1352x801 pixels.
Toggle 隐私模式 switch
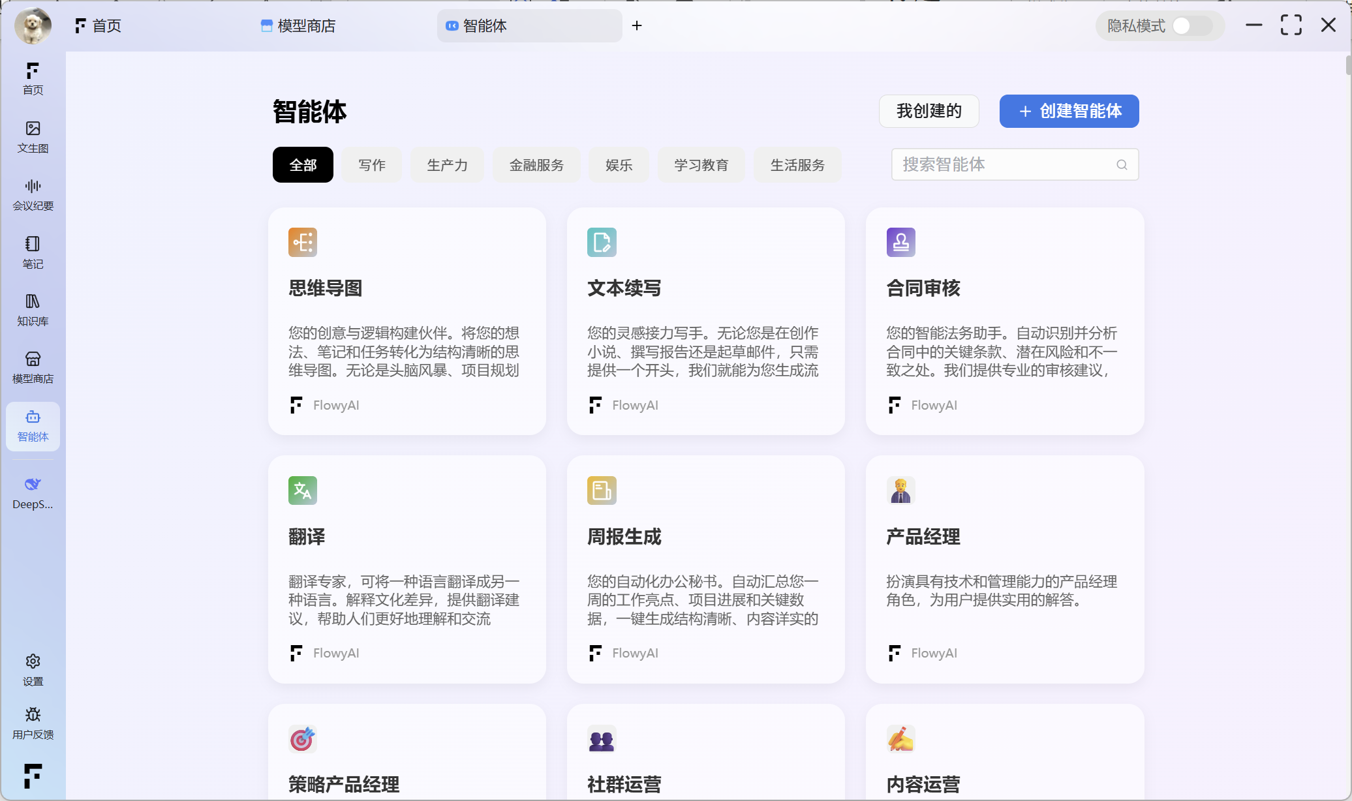coord(1191,26)
